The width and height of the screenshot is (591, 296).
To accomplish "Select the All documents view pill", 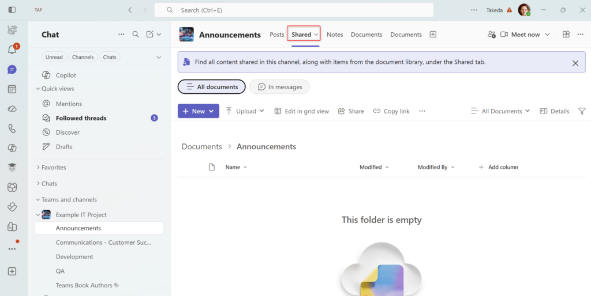I will [x=211, y=87].
